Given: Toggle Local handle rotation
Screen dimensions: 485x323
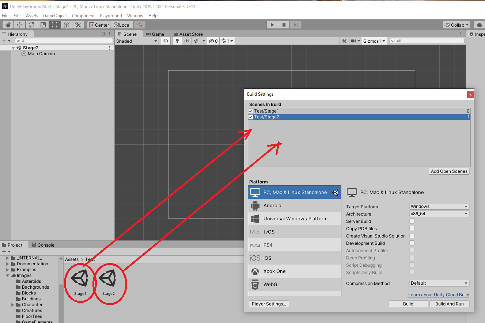Looking at the screenshot, I should click(x=122, y=25).
